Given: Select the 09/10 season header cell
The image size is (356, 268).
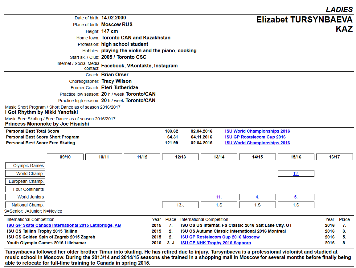Looking at the screenshot, I should [65, 157].
